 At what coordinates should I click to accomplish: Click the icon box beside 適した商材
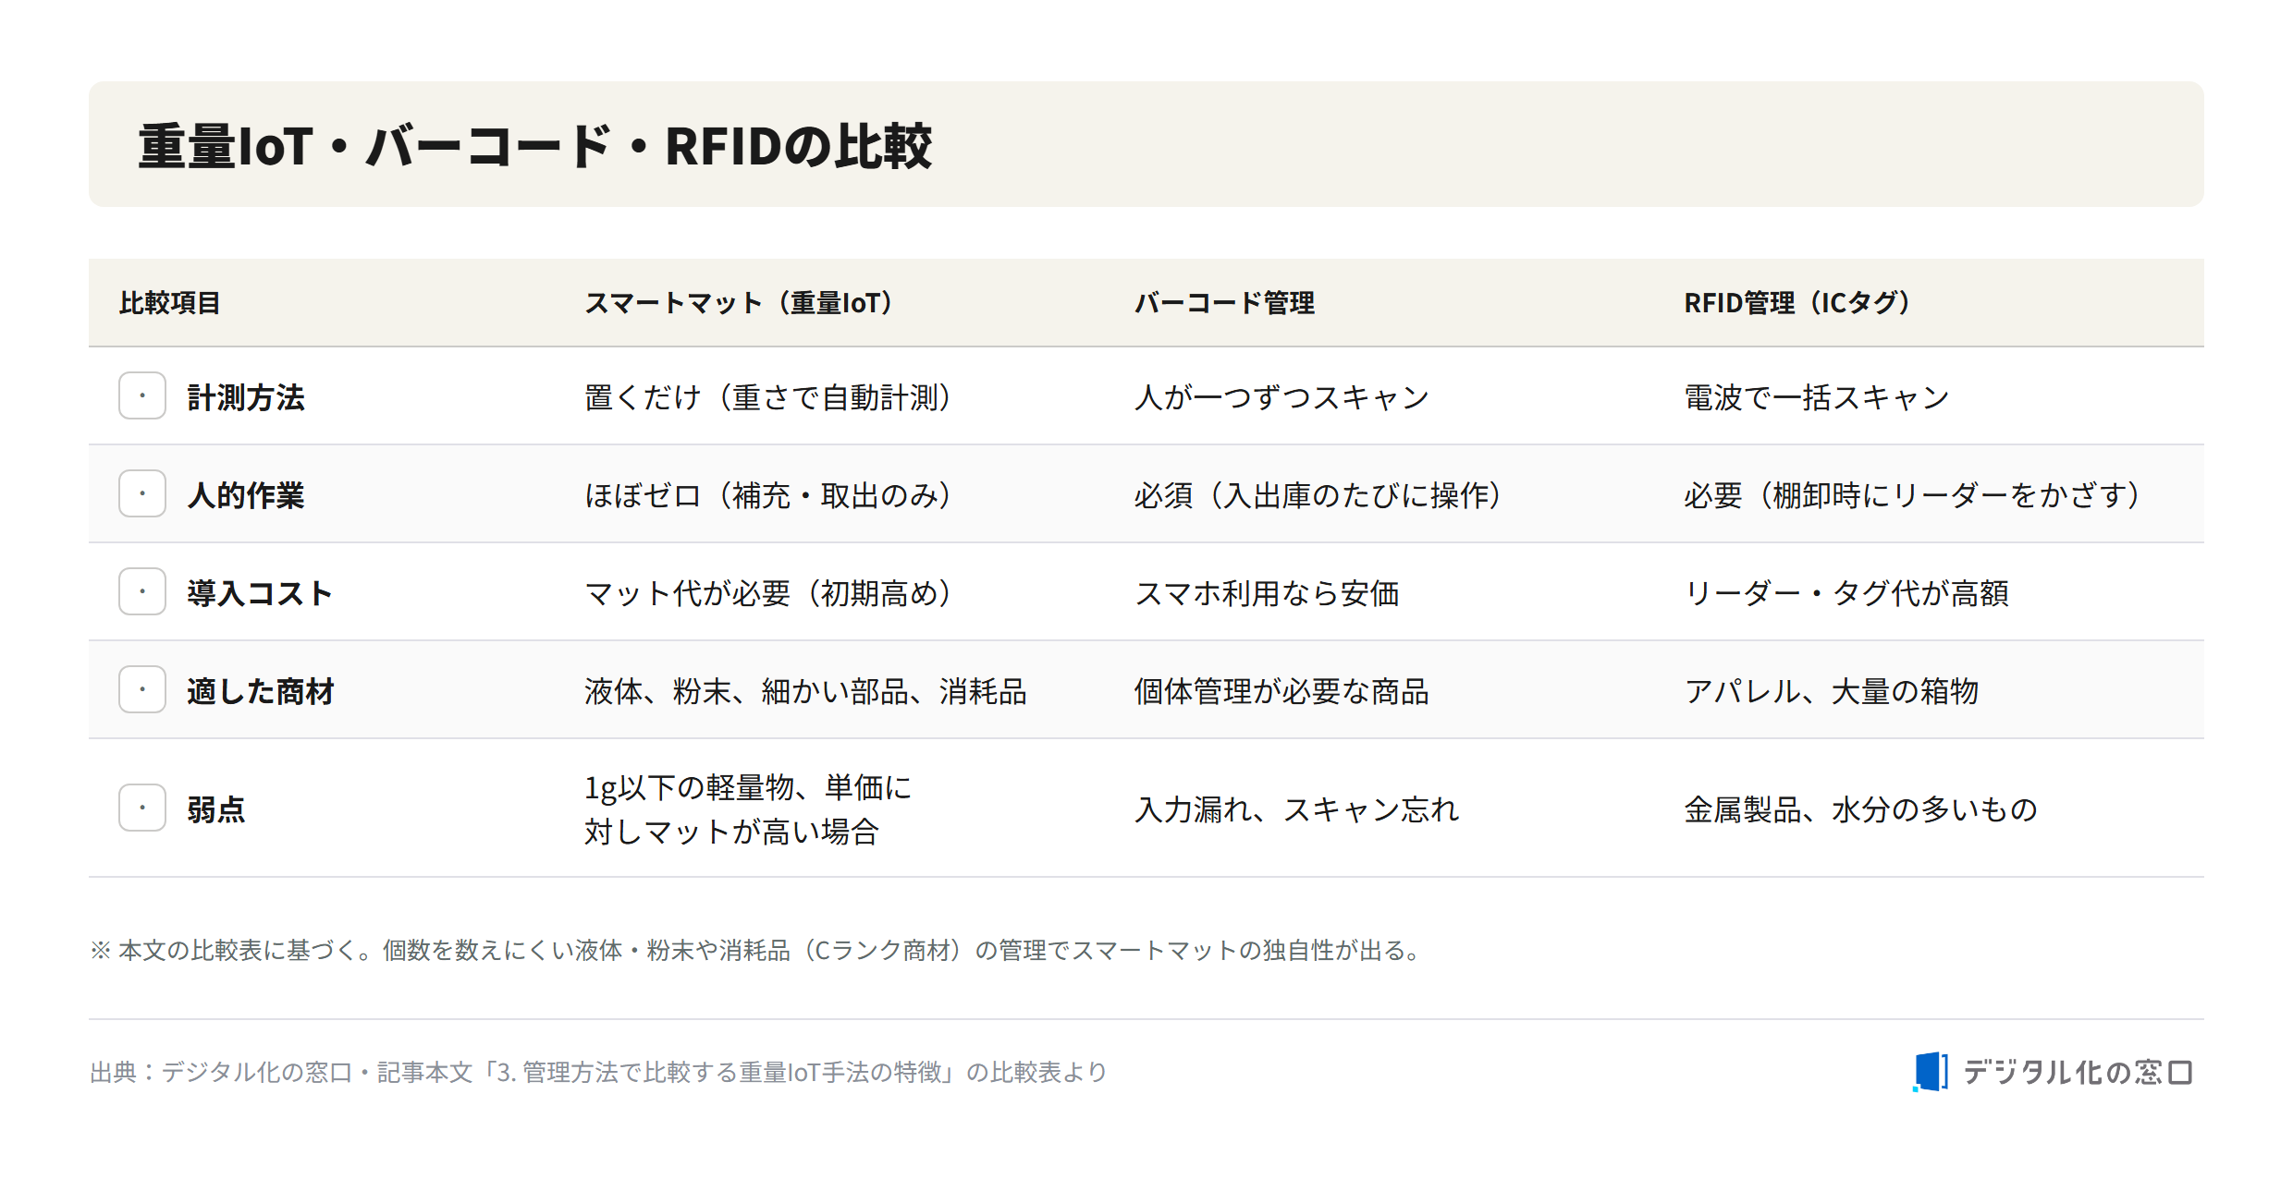[x=142, y=689]
